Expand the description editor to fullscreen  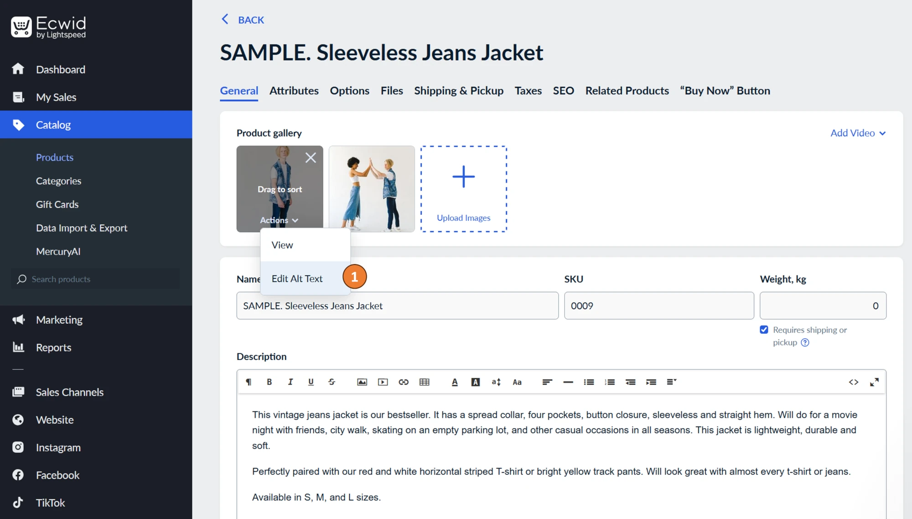point(874,382)
